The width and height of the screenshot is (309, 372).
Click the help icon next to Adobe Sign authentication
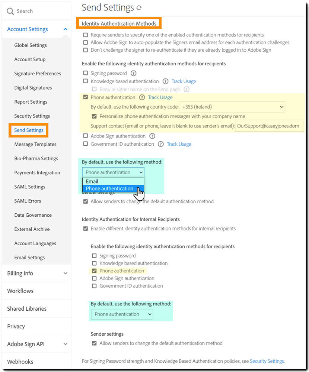(152, 136)
